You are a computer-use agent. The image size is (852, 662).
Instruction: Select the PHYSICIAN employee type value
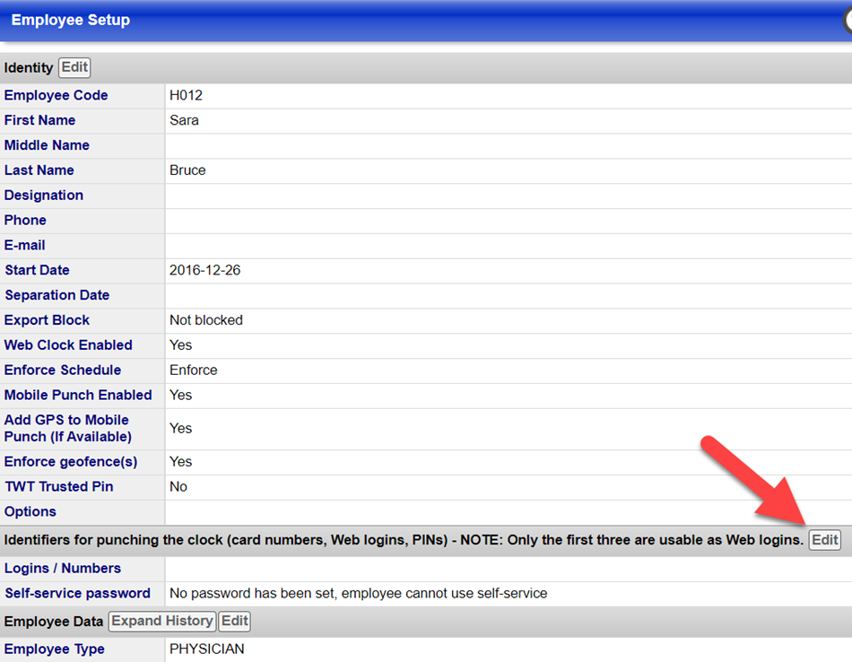[207, 649]
